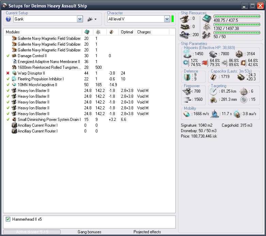Click the drone bandwidth icon near 50 / 50
266x236 pixels.
click(207, 35)
